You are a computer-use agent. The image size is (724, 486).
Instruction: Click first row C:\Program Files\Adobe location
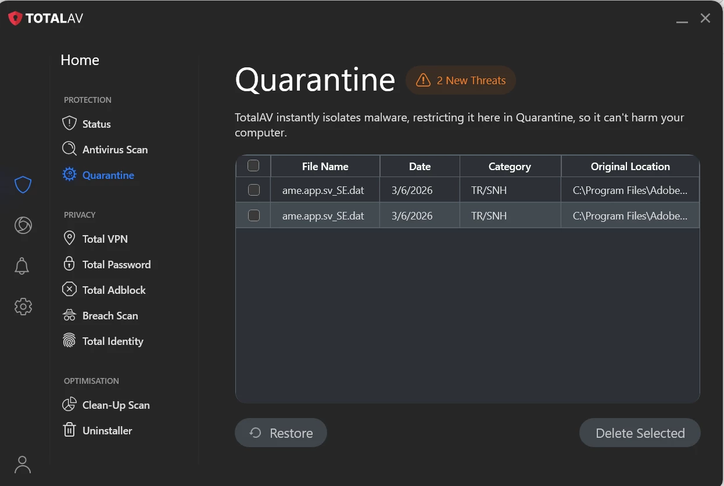click(x=630, y=190)
